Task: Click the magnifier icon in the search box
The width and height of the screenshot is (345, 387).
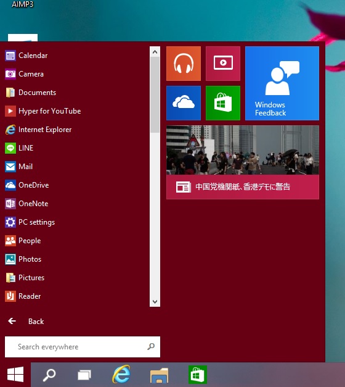Action: (x=151, y=346)
